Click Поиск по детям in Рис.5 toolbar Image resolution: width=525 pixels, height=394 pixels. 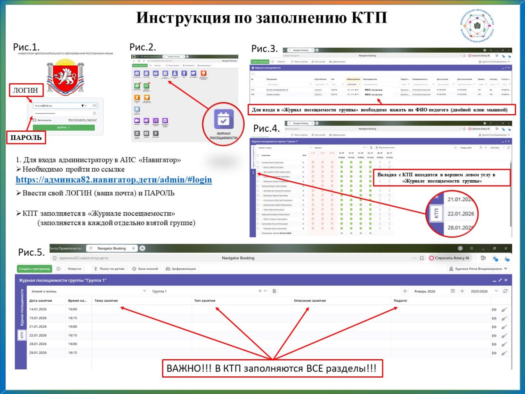[x=109, y=269]
